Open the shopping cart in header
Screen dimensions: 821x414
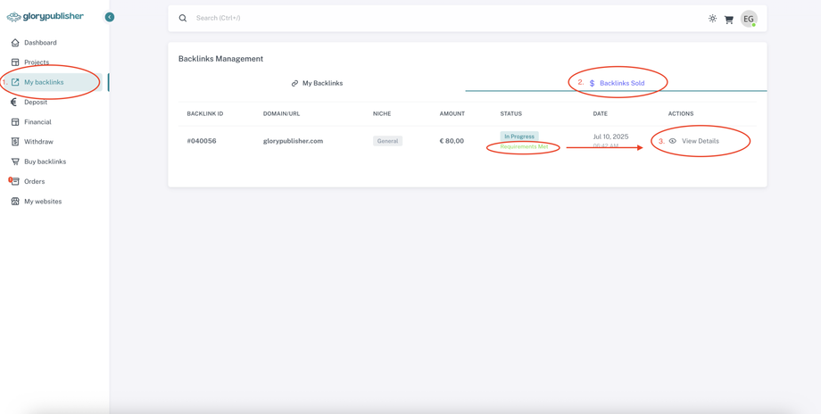pos(729,19)
